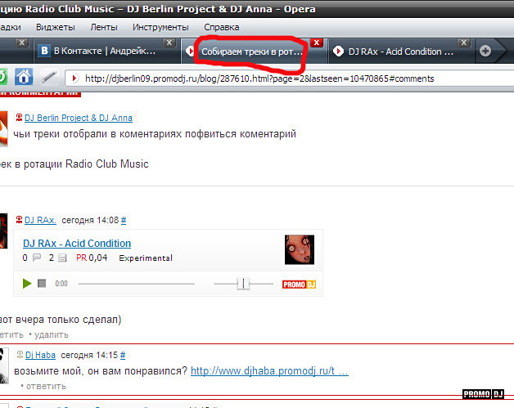Click the PR 0,04 rating value
The width and height of the screenshot is (514, 408).
point(92,258)
